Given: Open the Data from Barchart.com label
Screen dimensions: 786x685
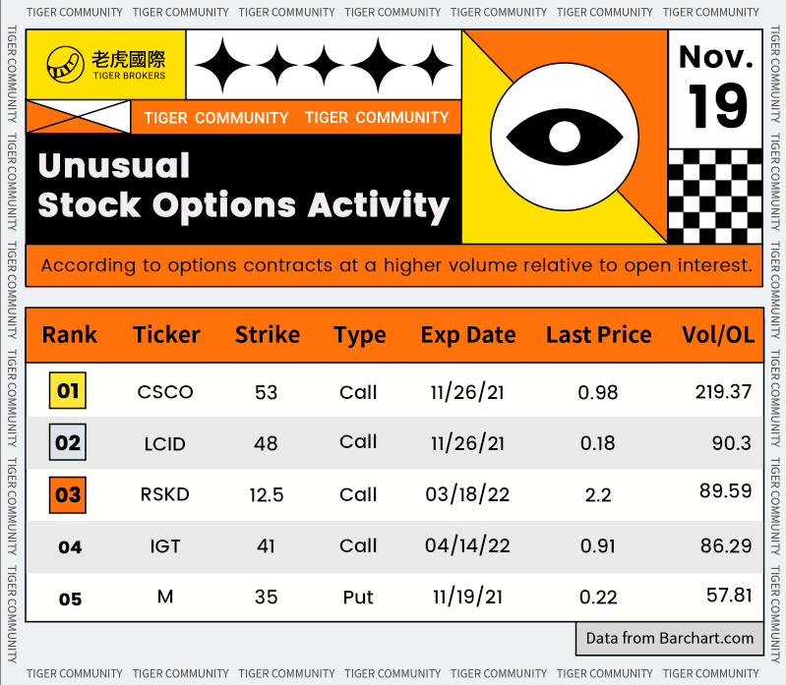Looking at the screenshot, I should (669, 638).
